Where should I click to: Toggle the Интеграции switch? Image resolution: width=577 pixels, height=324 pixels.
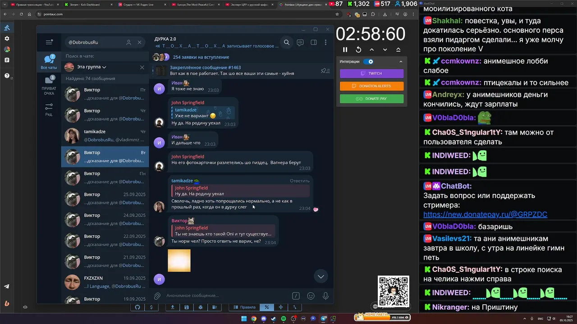[x=369, y=62]
